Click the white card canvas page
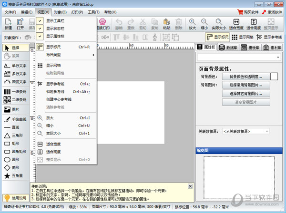 point(131,113)
